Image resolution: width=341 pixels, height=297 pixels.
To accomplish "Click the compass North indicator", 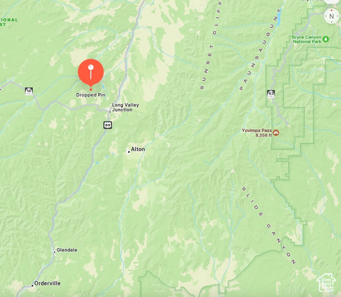I will click(x=332, y=16).
